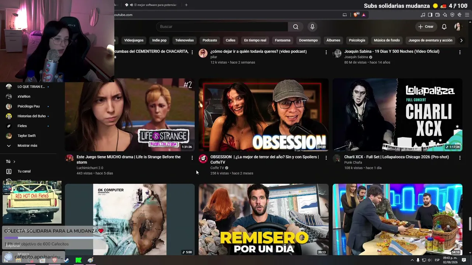Screen dimensions: 472x265
Task: Open Historias del Buho subscription
Action: click(x=32, y=116)
